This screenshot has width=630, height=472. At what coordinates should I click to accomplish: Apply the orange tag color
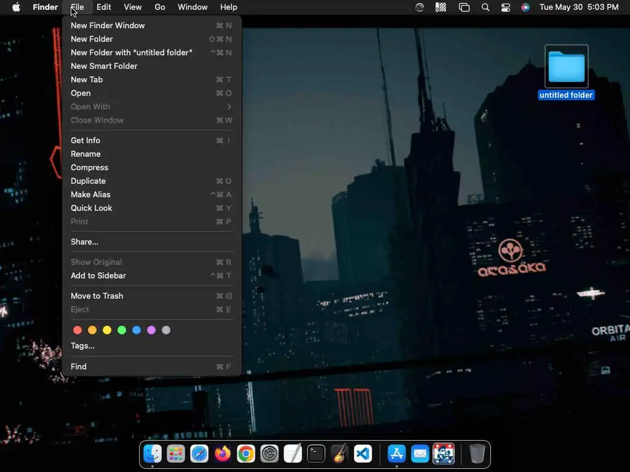tap(92, 330)
